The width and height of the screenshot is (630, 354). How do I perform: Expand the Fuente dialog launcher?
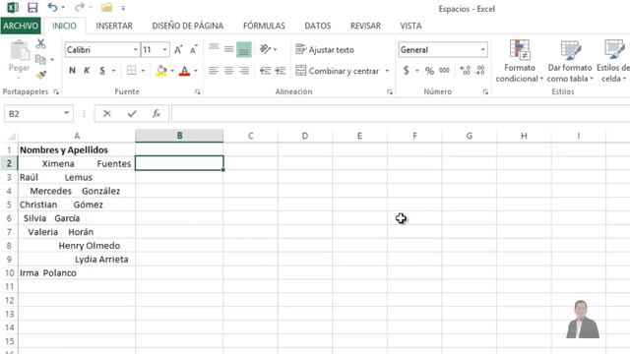click(x=197, y=91)
